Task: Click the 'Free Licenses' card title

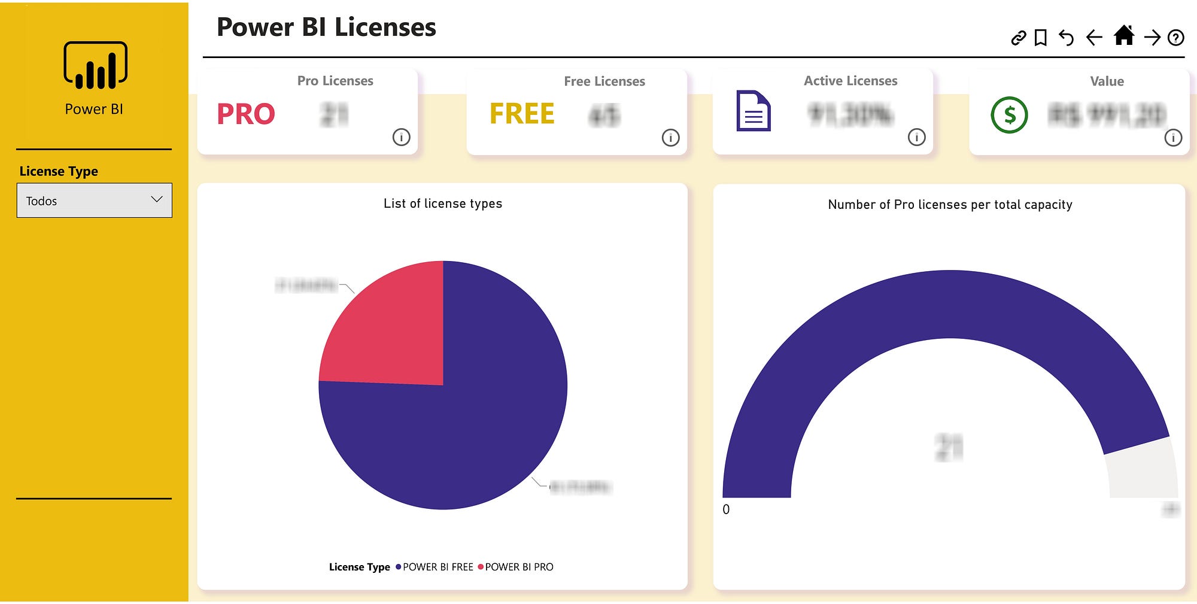Action: pos(604,81)
